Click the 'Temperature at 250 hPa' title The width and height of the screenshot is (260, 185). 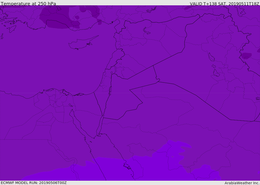(x=28, y=4)
